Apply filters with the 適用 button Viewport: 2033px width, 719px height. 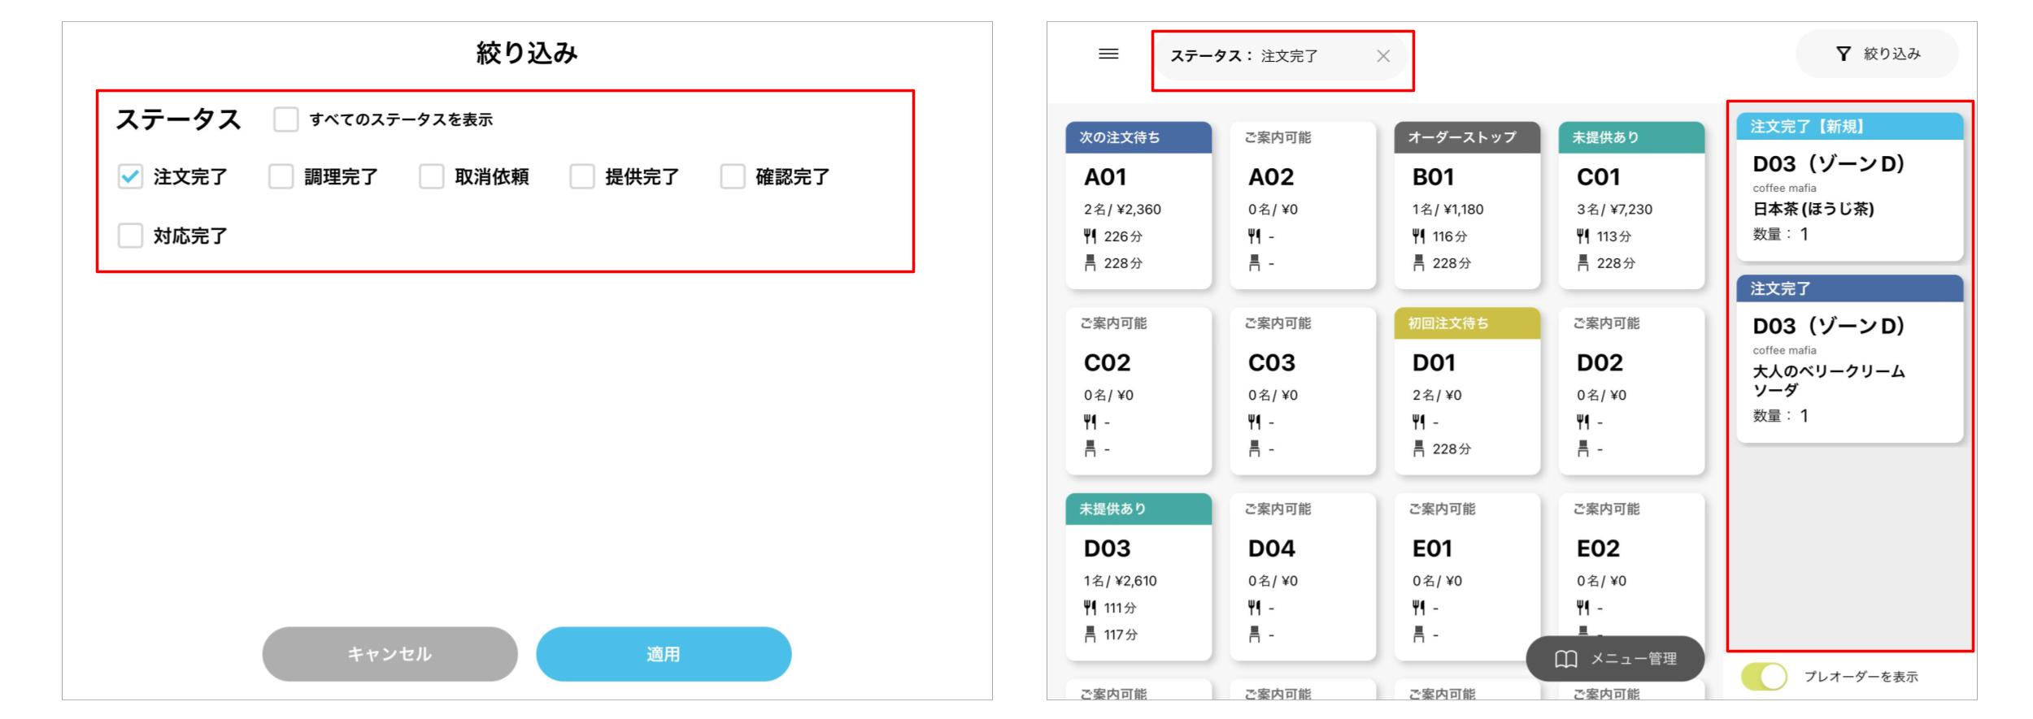[x=664, y=654]
